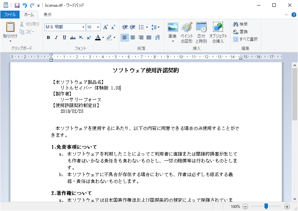Align text to the right
This screenshot has width=298, height=211.
pyautogui.click(x=141, y=38)
